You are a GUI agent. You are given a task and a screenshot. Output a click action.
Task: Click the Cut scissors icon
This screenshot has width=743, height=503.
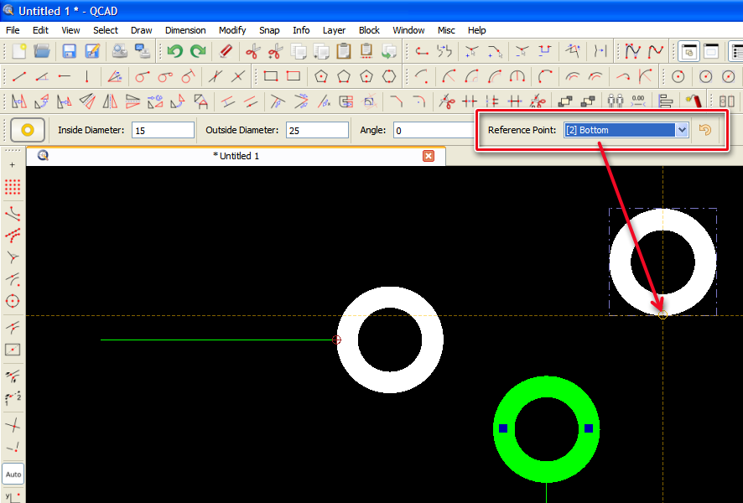[253, 51]
